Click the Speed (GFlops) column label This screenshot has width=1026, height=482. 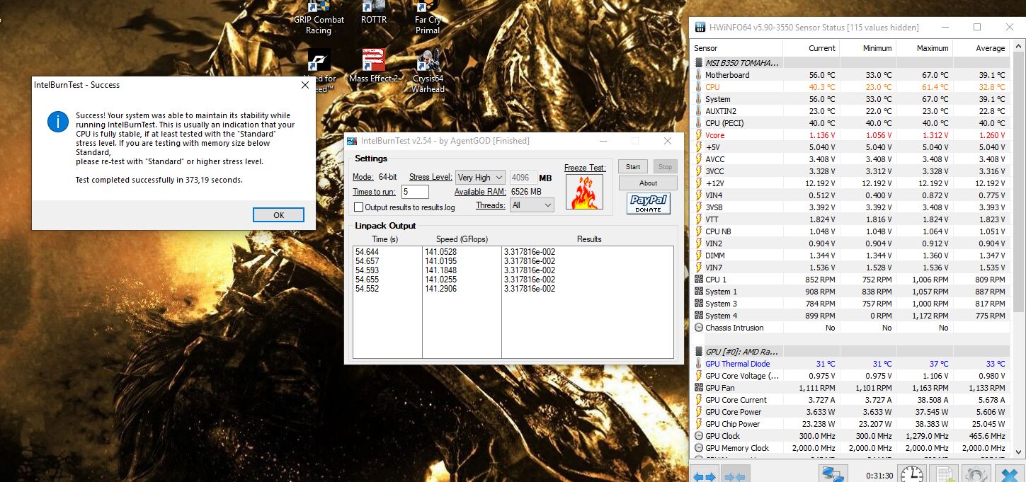coord(462,239)
